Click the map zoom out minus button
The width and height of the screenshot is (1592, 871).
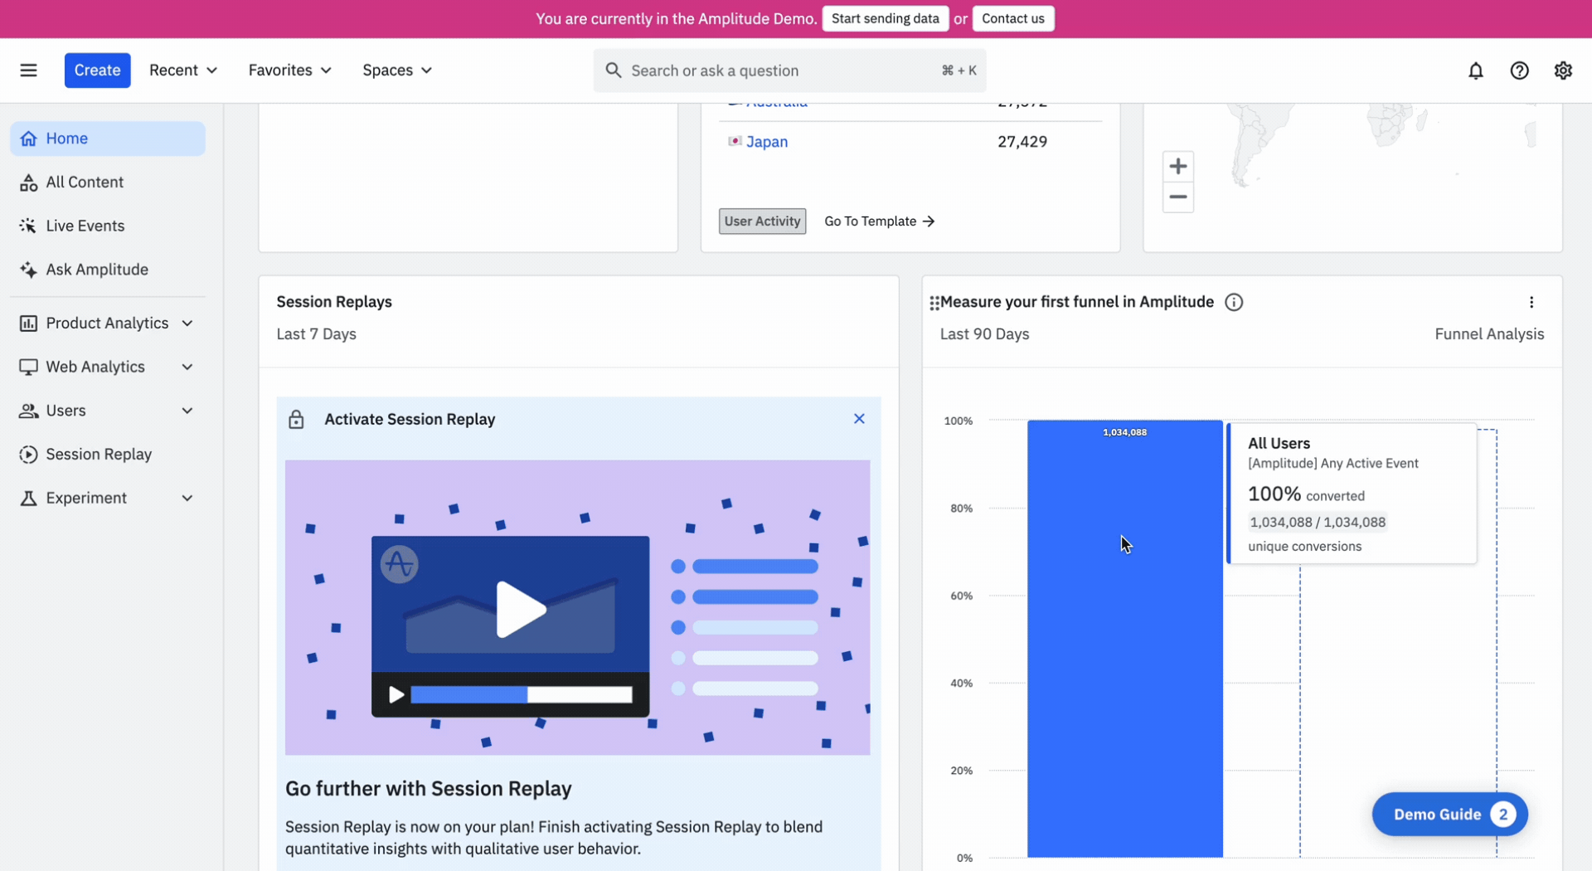(x=1177, y=197)
